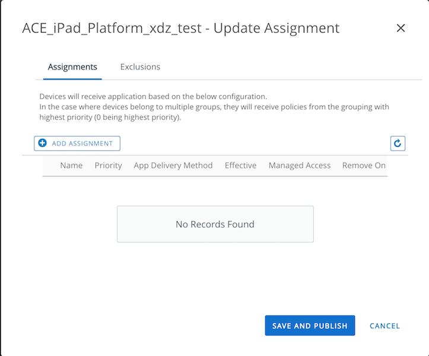Select the Managed Access column header

coord(299,166)
